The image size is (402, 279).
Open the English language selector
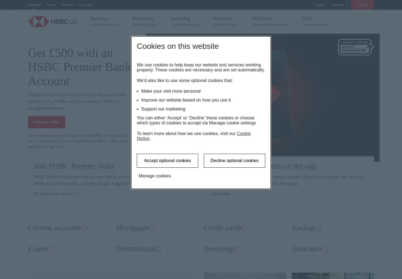(320, 5)
